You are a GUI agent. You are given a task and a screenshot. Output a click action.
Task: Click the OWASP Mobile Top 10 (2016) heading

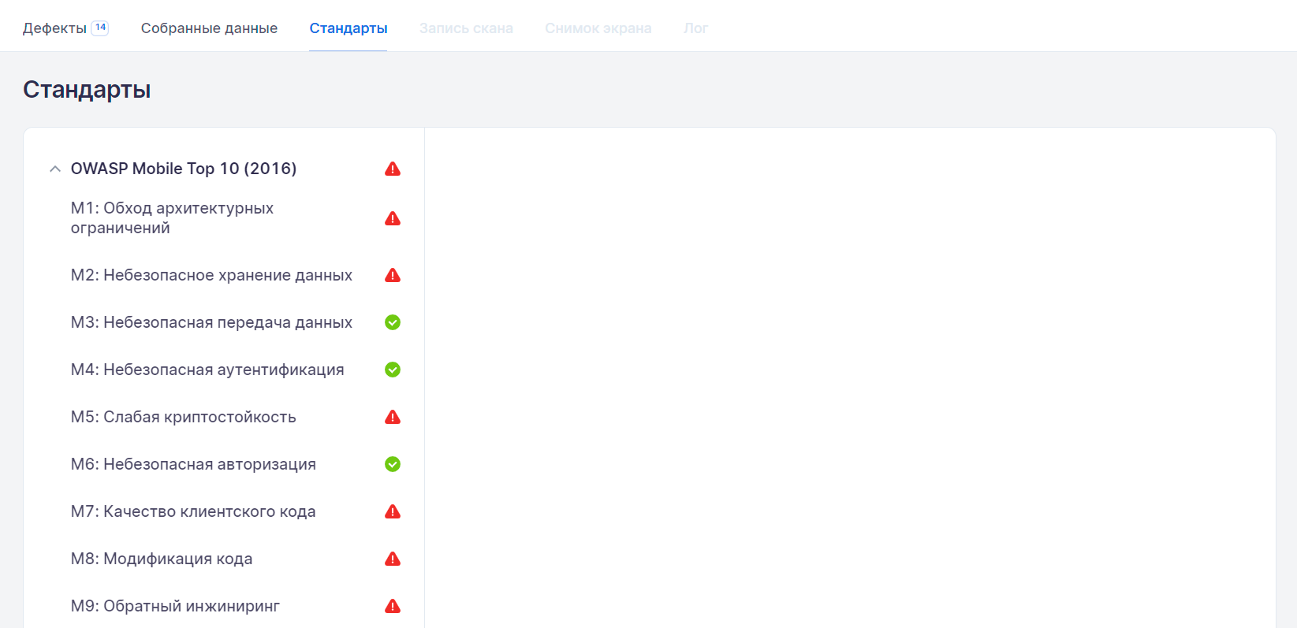coord(184,169)
